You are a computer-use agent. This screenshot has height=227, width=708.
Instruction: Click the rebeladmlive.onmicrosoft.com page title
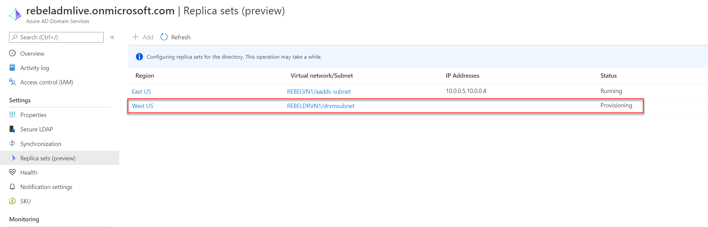pos(100,11)
